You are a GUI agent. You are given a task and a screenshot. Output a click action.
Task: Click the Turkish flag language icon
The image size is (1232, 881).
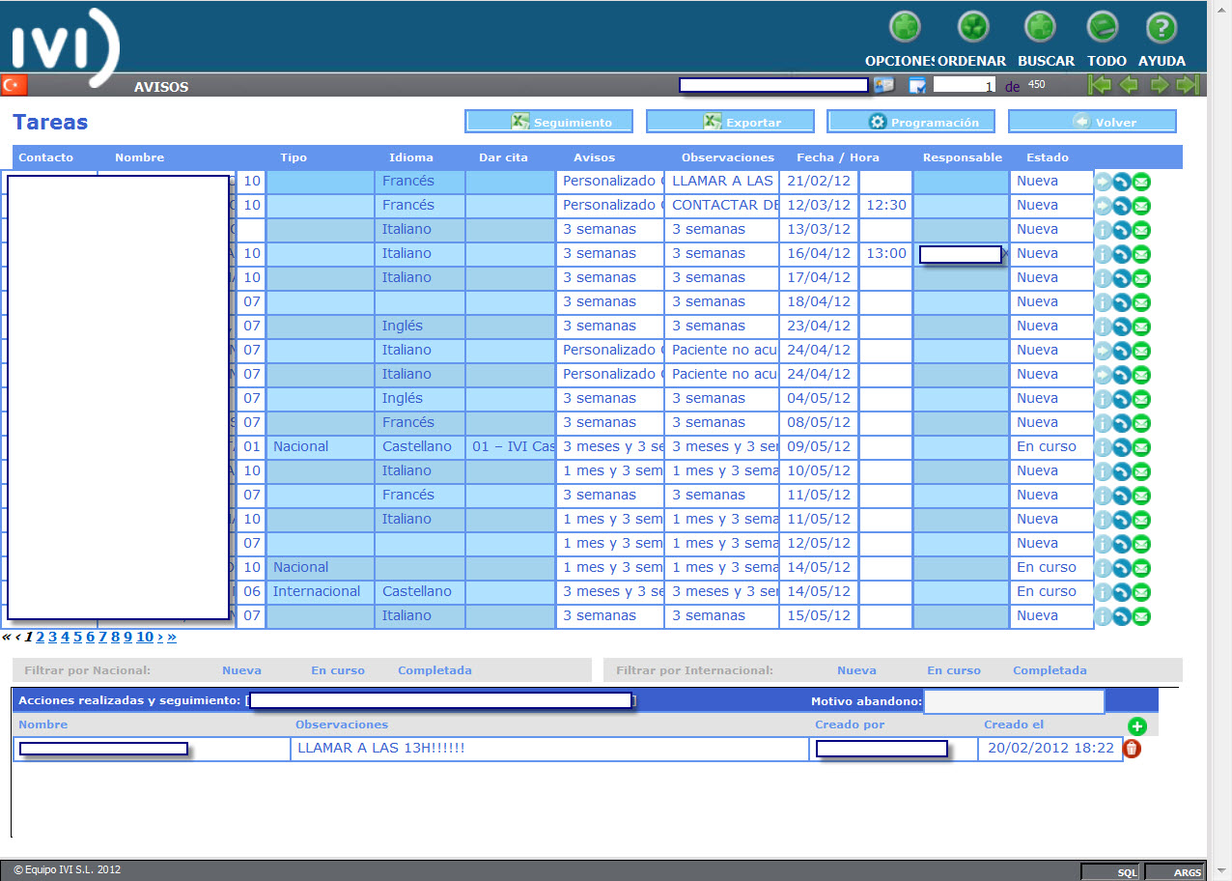(14, 85)
